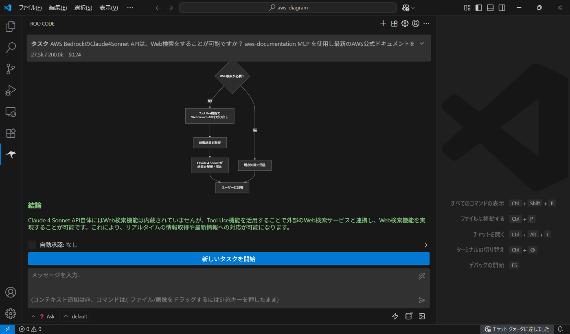Open the Copilot chat icon in title bar
Image resolution: width=570 pixels, height=334 pixels.
click(406, 8)
